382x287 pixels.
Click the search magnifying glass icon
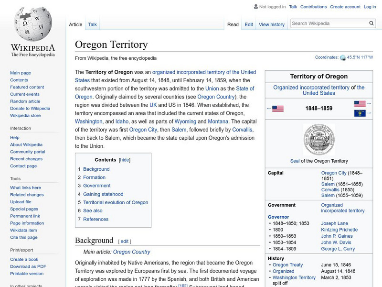pos(371,23)
